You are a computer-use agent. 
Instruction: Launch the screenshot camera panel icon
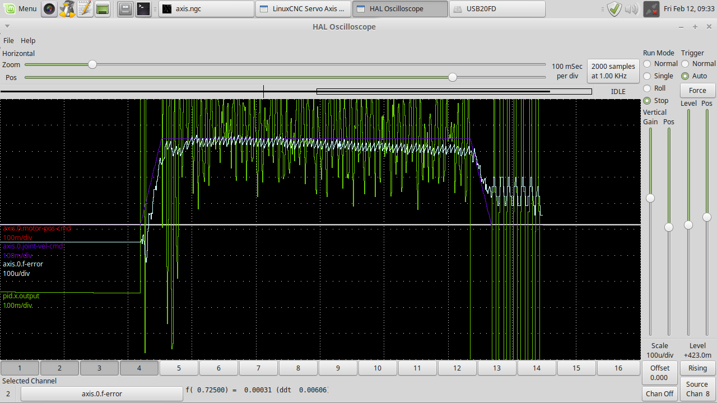coord(49,9)
